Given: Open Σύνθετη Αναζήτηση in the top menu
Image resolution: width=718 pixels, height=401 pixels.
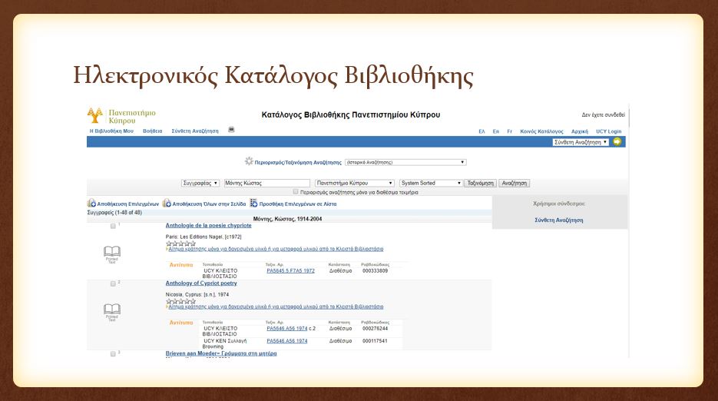Looking at the screenshot, I should click(195, 131).
